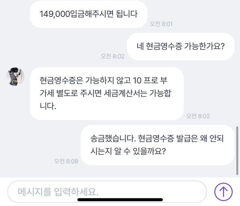Screen dimensions: 240x206
Task: Click '있을까요?' at the end of last message
Action: coord(149,151)
